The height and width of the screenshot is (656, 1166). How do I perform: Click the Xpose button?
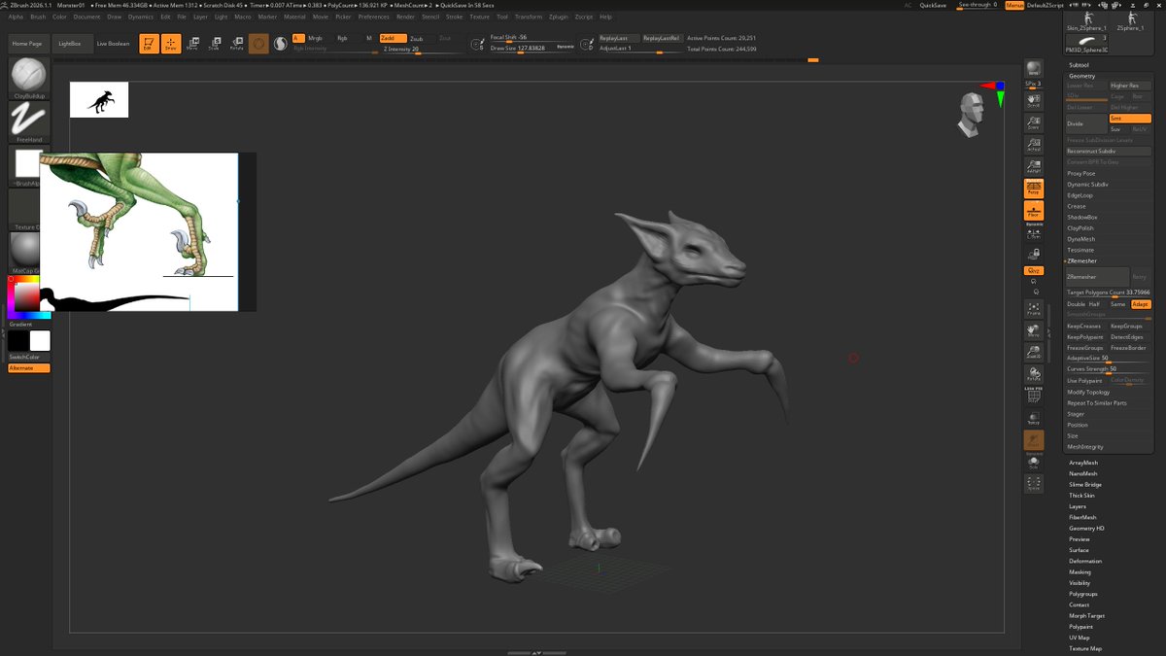coord(1033,483)
